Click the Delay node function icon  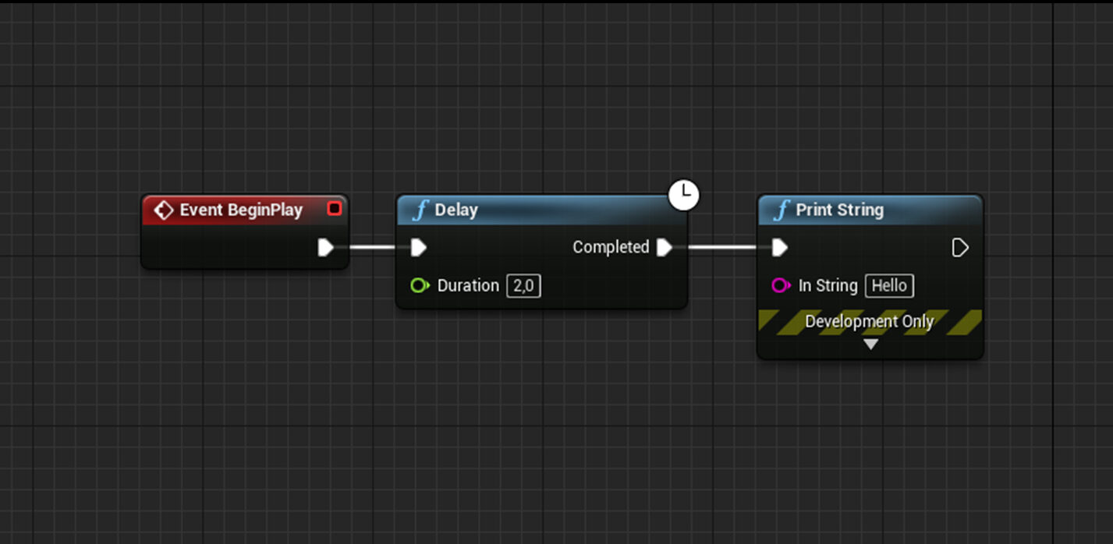(x=420, y=210)
